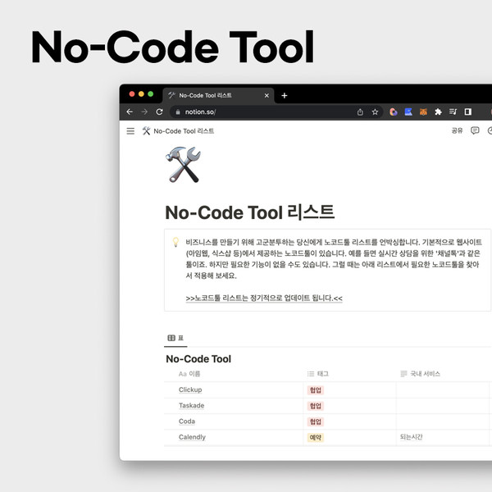Click the macOS red close window button
This screenshot has height=492, width=492.
click(132, 93)
